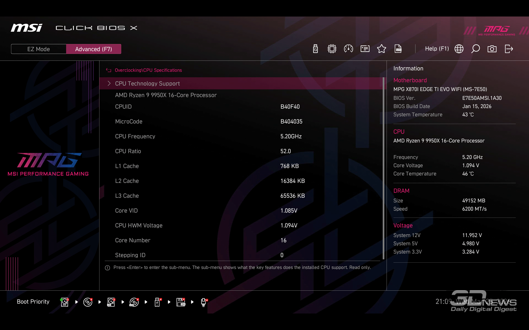Open the LOG file icon
529x330 pixels.
pyautogui.click(x=398, y=49)
